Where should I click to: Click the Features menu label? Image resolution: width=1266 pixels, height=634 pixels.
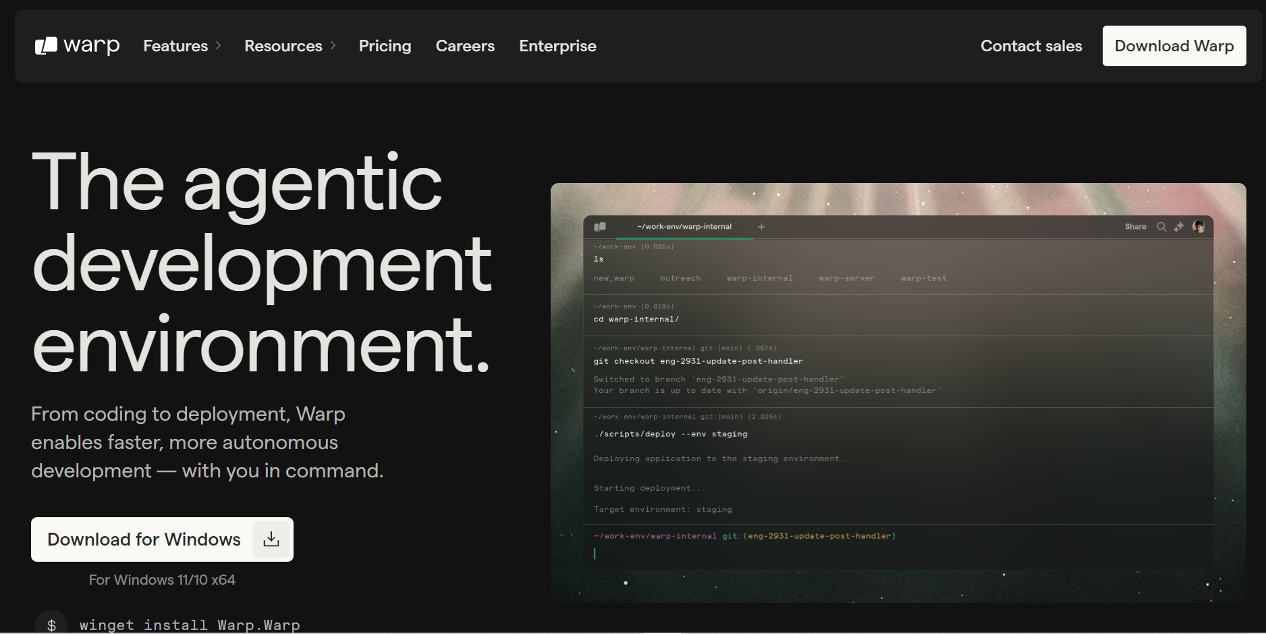[175, 46]
